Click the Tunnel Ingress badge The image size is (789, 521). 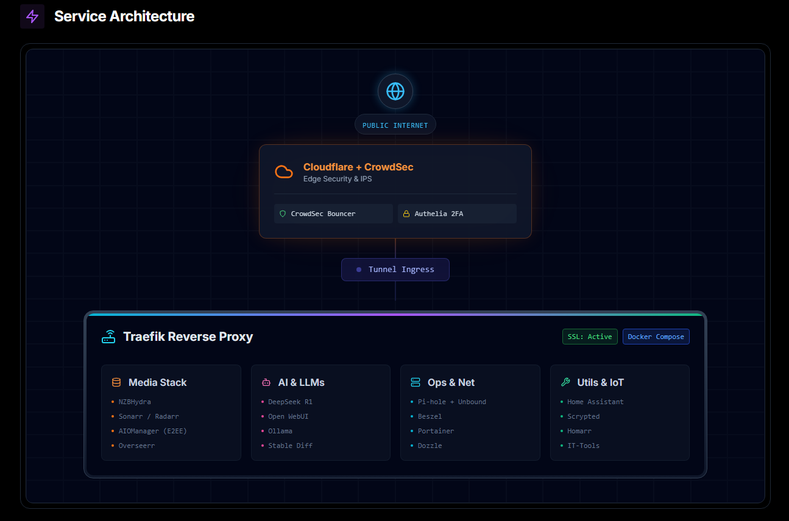point(395,270)
